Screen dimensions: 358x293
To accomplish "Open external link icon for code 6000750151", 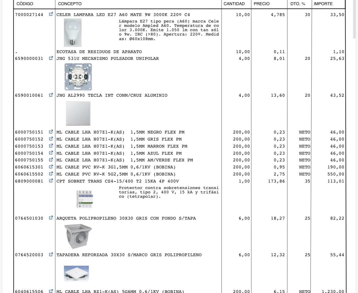I will (x=51, y=132).
